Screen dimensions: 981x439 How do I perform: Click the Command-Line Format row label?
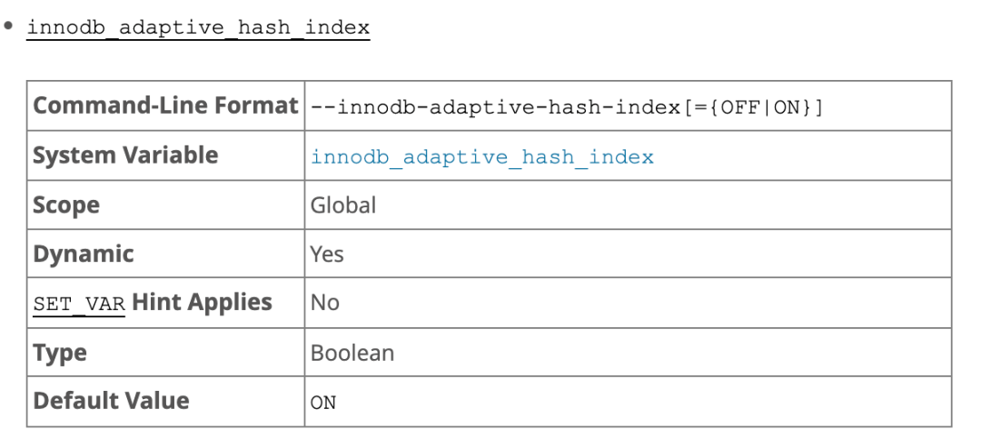point(165,106)
